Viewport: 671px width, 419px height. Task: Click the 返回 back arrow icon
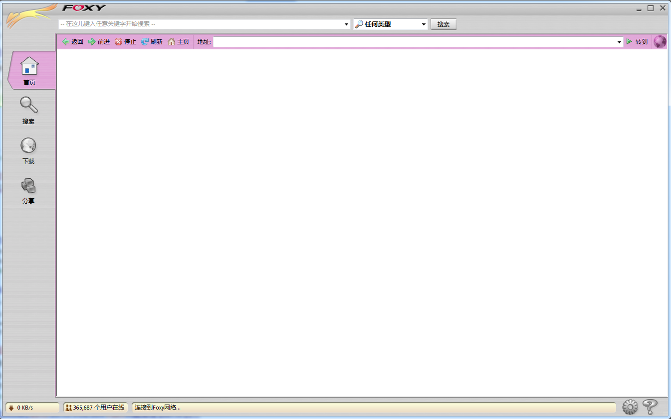[x=65, y=42]
